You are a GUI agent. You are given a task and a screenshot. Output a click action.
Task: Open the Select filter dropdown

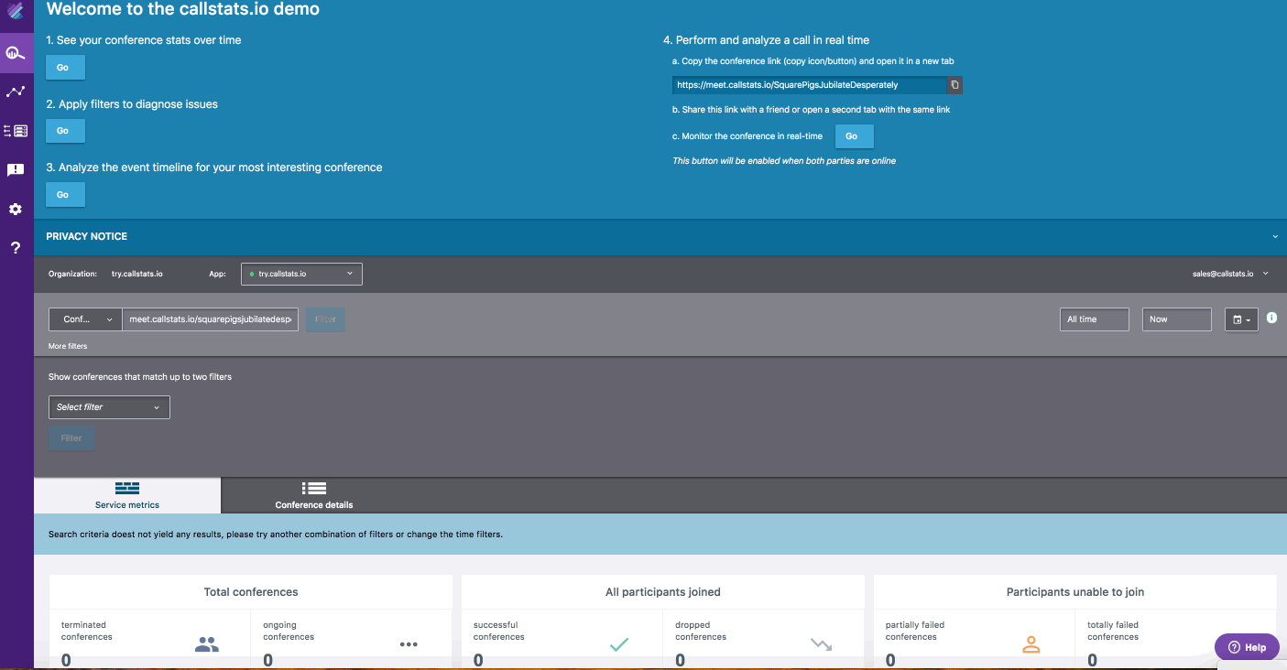click(109, 407)
